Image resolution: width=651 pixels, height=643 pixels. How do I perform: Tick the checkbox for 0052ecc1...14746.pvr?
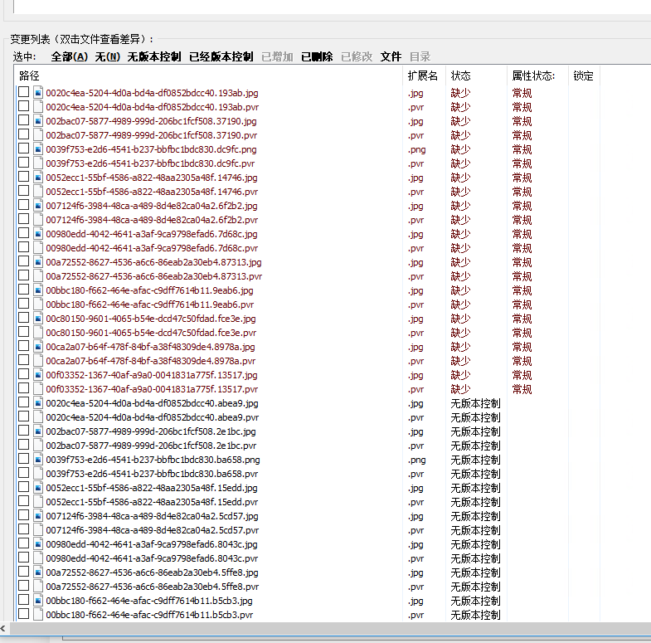click(24, 191)
